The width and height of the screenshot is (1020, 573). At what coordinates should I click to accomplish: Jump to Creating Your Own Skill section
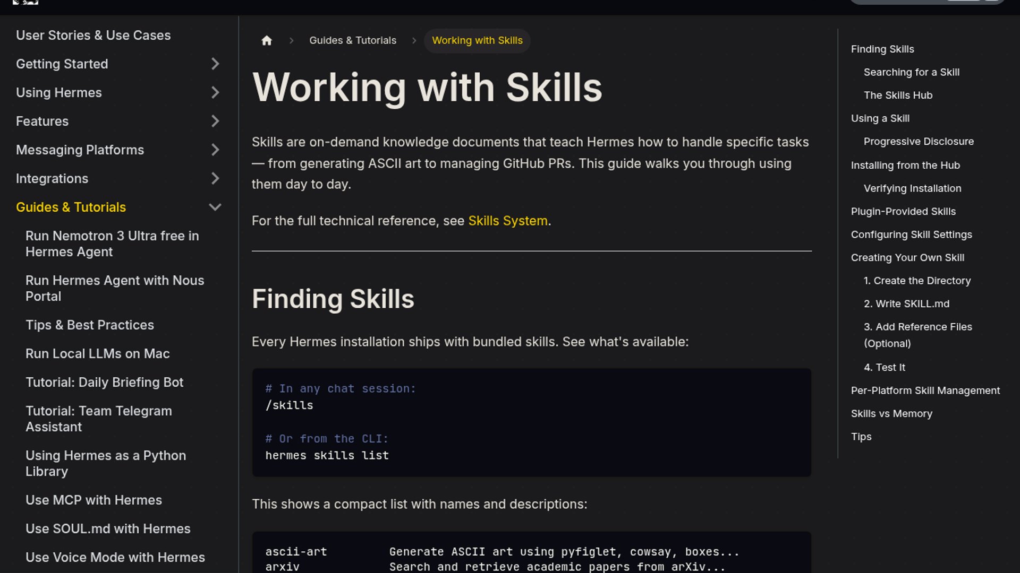pyautogui.click(x=907, y=258)
